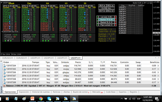The image size is (162, 102).
Task: Open the volume control in tray
Action: [x=134, y=99]
